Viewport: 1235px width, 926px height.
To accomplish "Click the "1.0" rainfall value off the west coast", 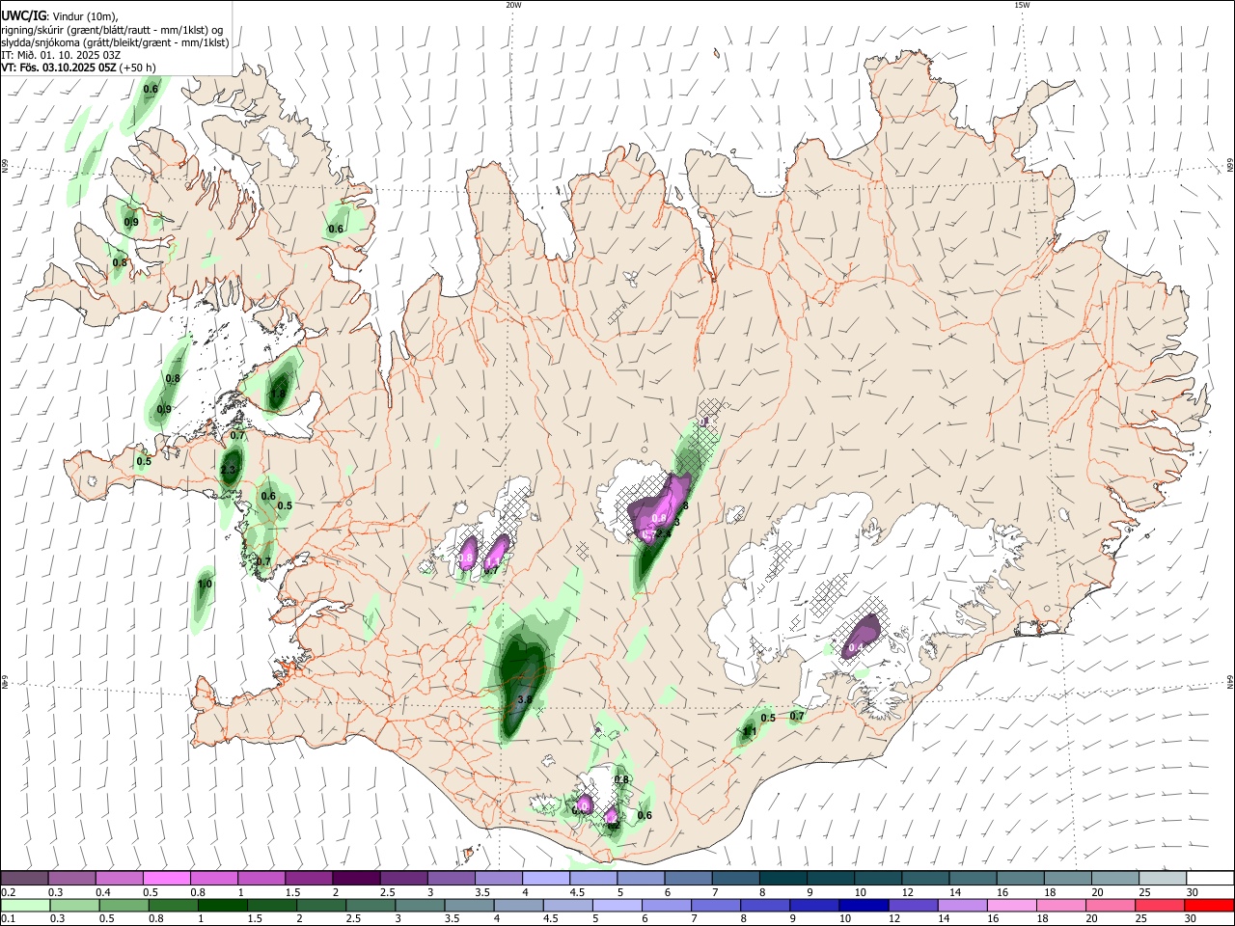I will (205, 584).
